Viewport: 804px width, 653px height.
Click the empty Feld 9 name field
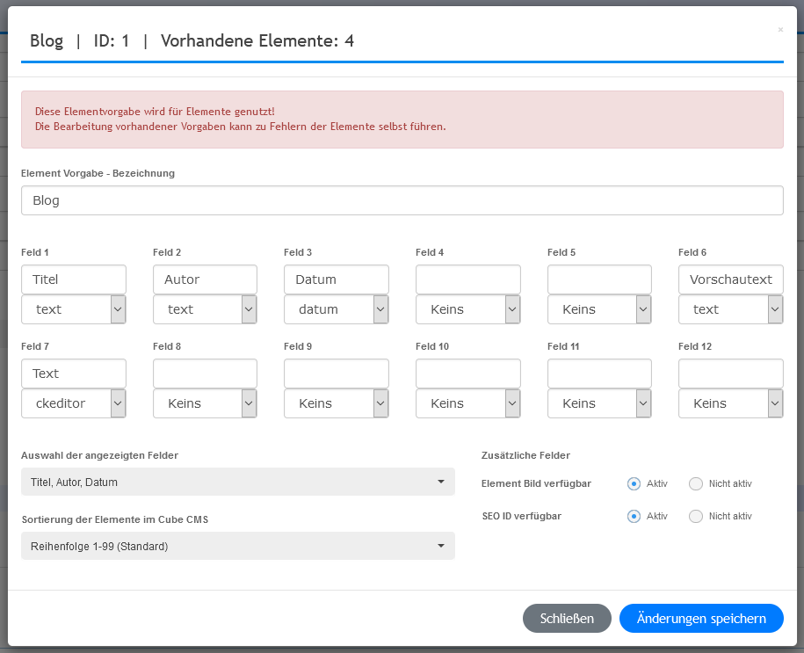pos(337,374)
